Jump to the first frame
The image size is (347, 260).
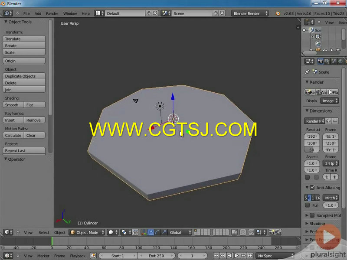pos(216,256)
